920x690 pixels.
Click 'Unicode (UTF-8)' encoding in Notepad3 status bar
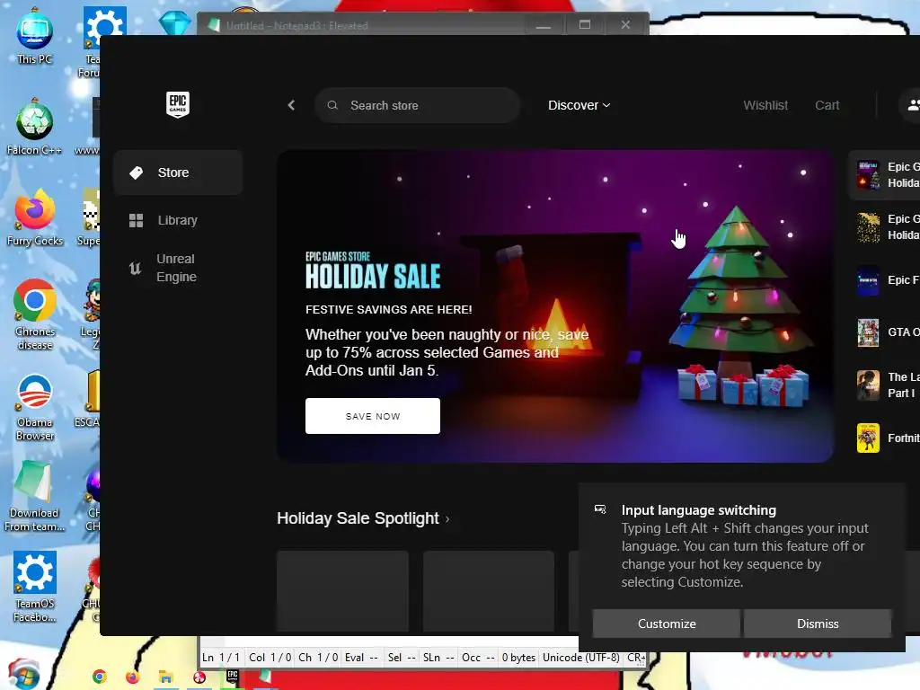point(581,657)
